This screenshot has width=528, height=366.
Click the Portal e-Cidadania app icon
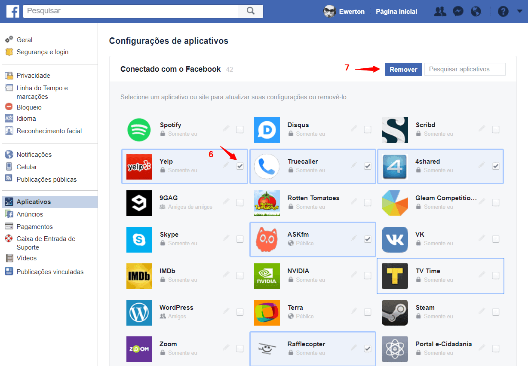click(x=395, y=349)
